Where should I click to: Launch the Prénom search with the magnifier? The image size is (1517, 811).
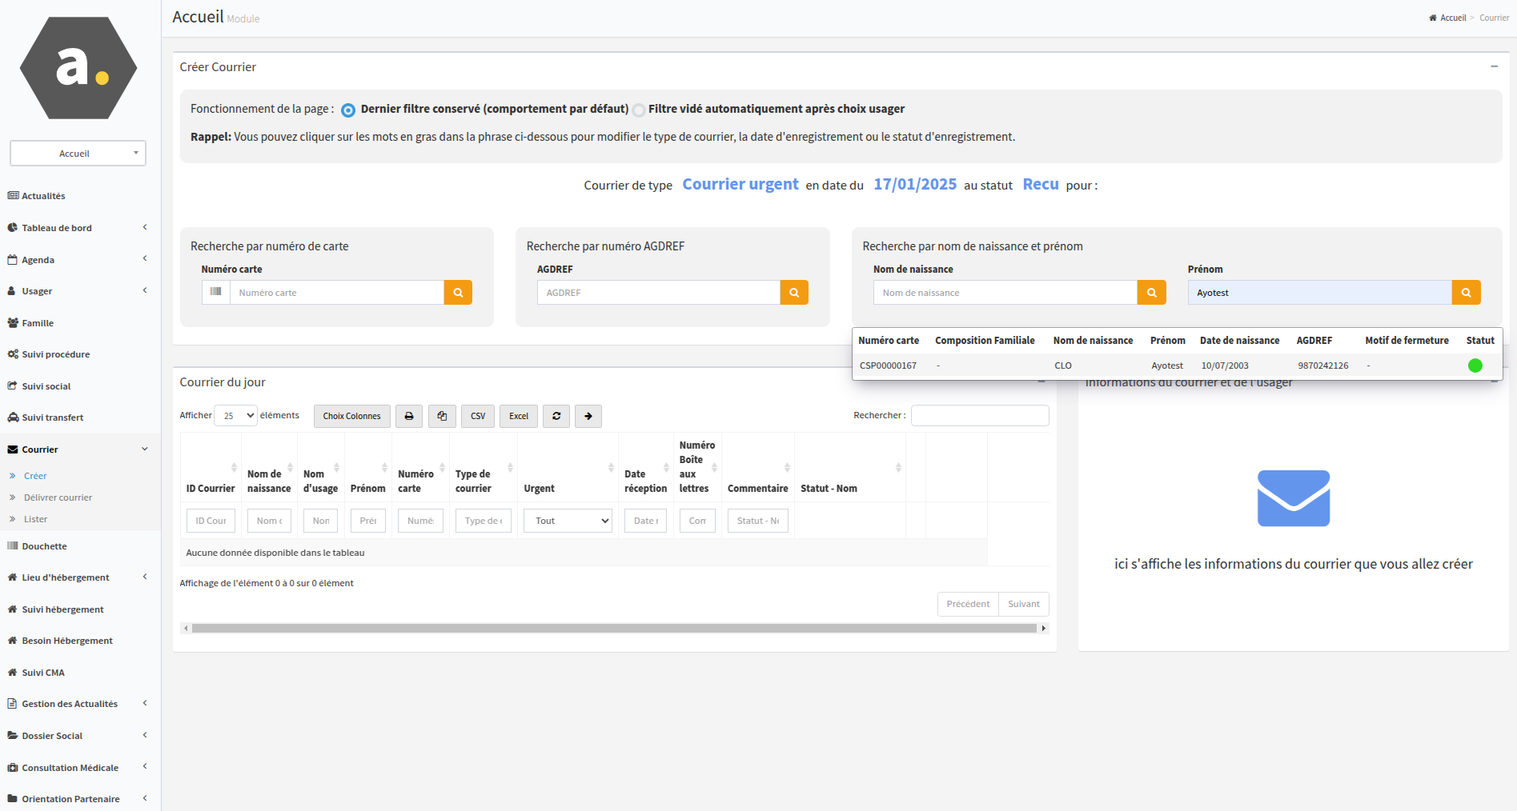click(x=1466, y=292)
